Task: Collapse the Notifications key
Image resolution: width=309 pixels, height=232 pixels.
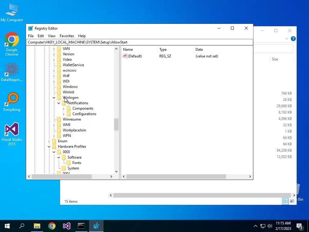Action: (x=59, y=103)
